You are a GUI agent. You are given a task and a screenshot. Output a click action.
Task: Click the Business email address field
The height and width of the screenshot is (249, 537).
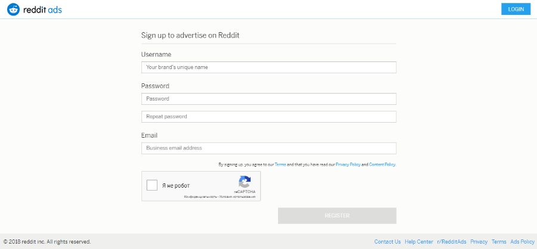coord(268,148)
